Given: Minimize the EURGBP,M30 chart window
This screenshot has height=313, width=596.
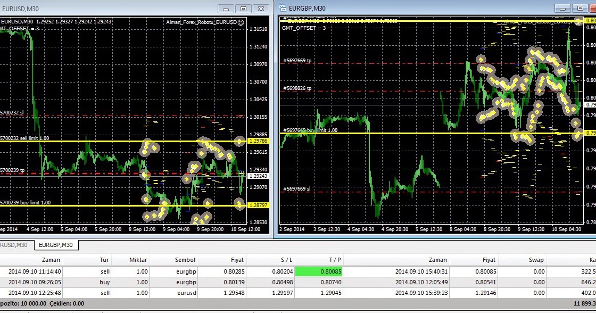Looking at the screenshot, I should click(562, 9).
